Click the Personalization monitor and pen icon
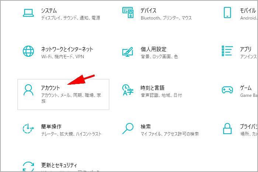 coord(128,52)
